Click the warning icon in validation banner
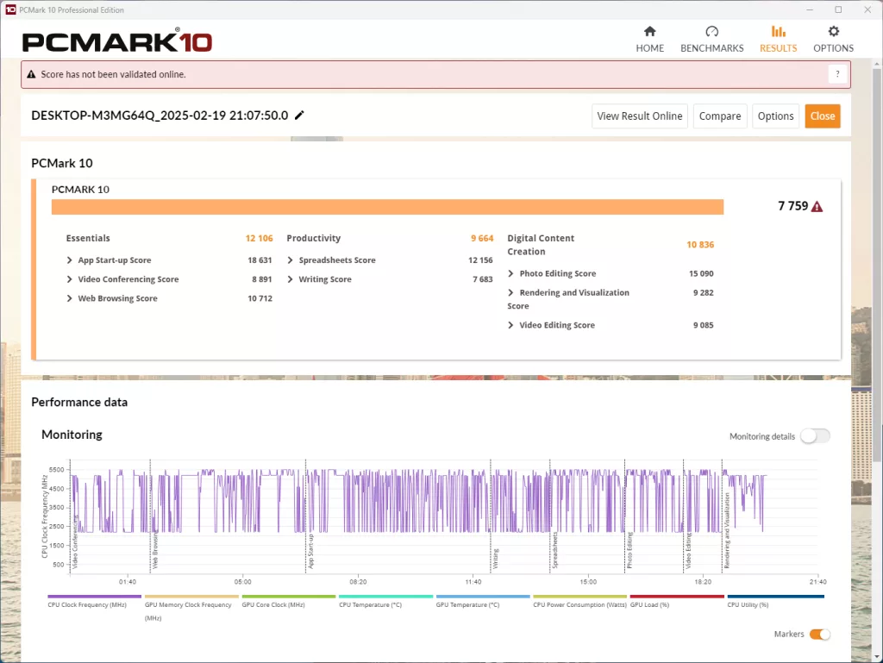Viewport: 883px width, 663px height. point(31,74)
